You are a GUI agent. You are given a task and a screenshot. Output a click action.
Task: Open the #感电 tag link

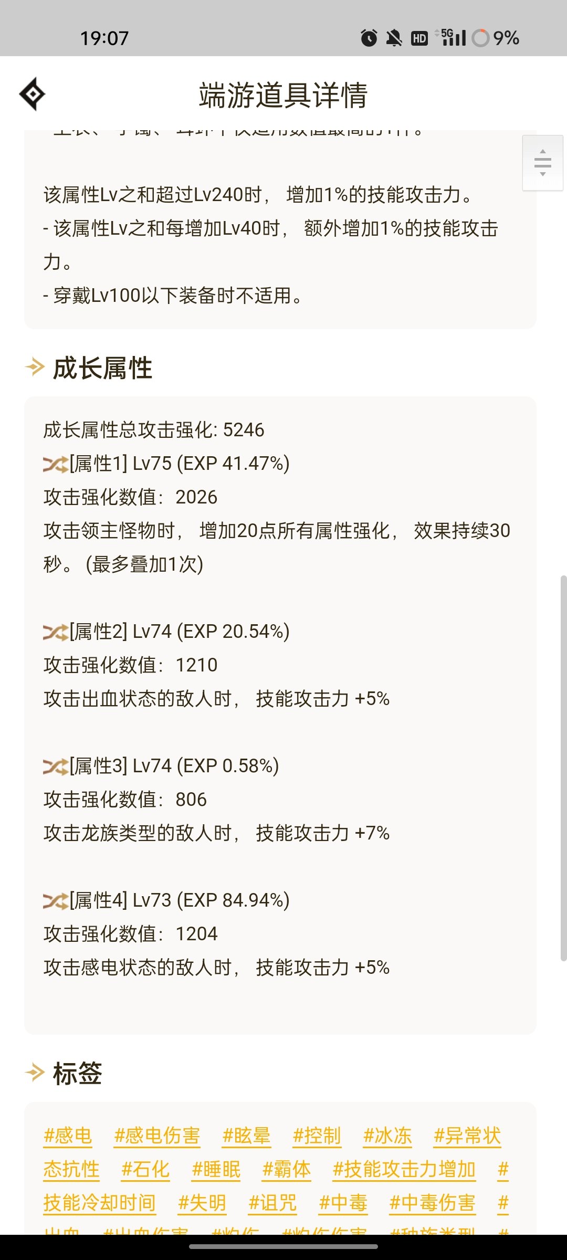(x=68, y=1136)
